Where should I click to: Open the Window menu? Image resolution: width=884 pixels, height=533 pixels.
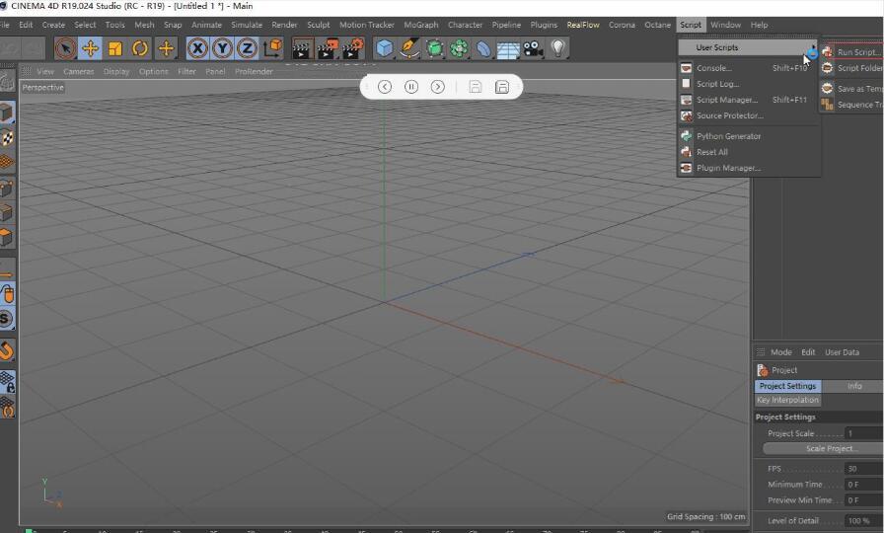tap(725, 25)
